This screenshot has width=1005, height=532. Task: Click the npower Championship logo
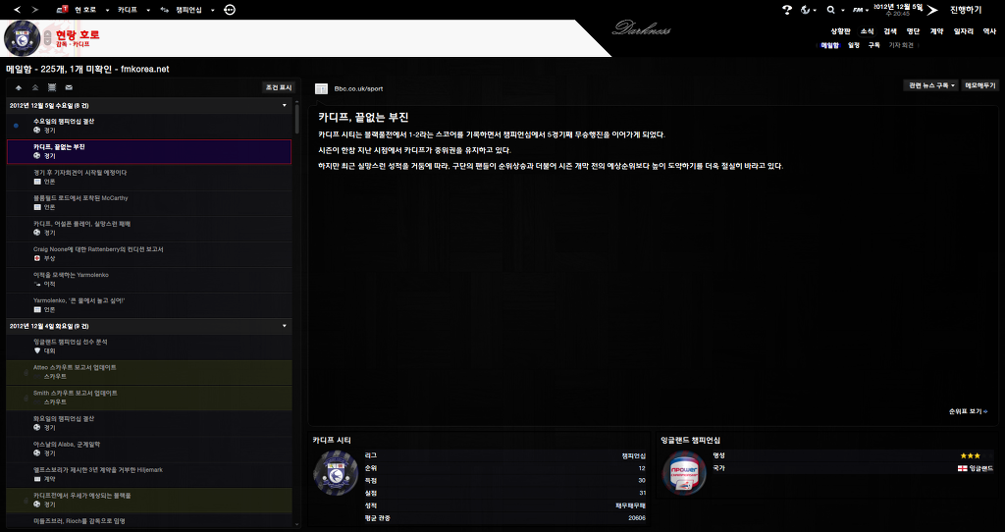[684, 473]
